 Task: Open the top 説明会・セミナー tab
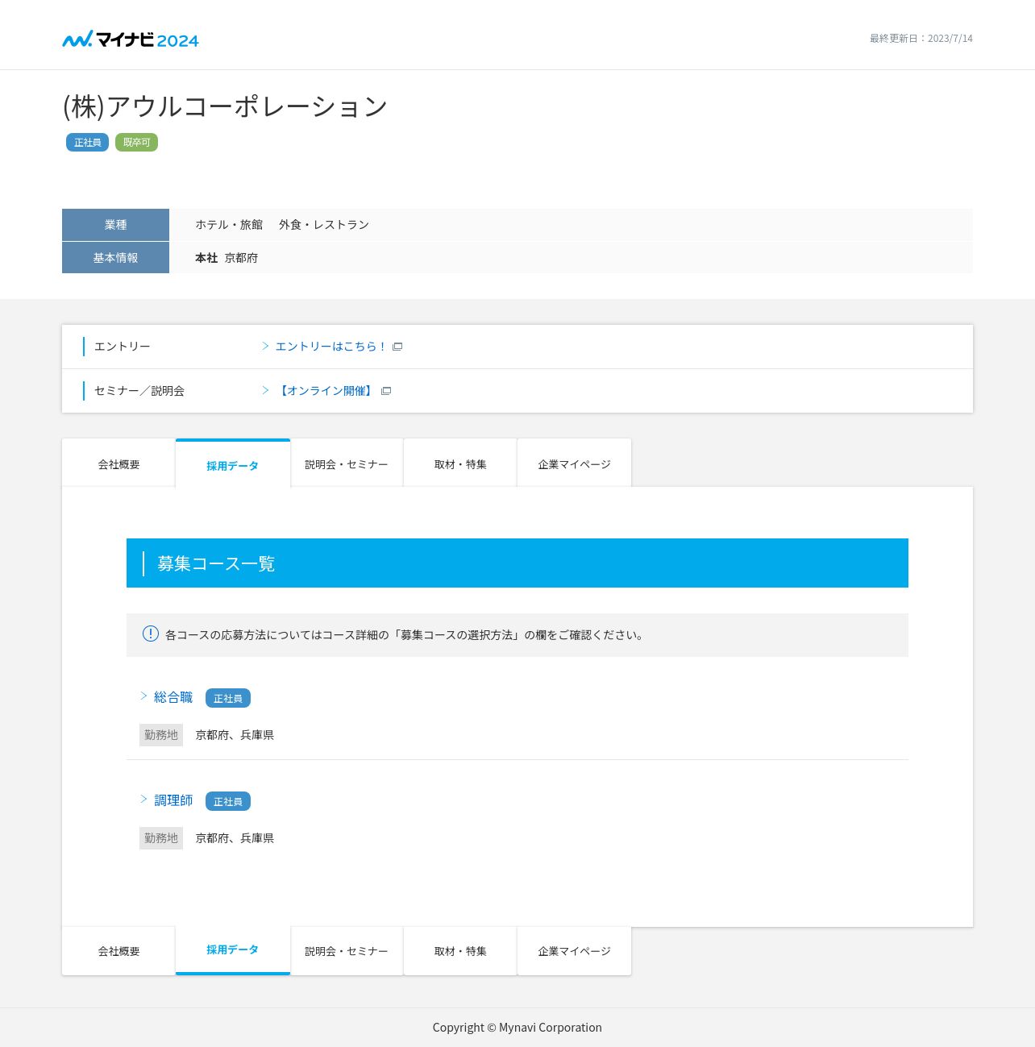coord(347,463)
